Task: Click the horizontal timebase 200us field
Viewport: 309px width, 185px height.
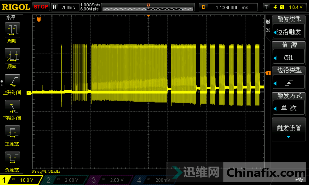Action: 65,7
